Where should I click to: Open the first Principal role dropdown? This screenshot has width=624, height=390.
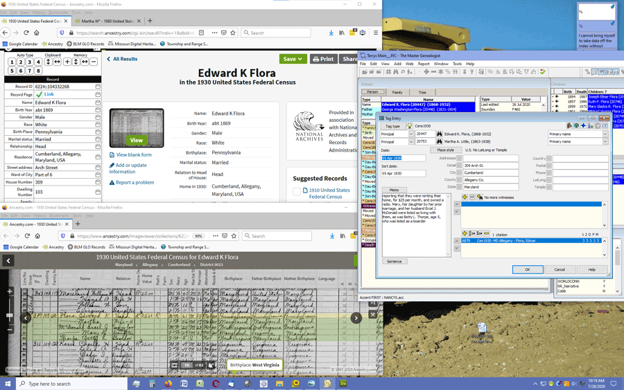click(x=410, y=134)
